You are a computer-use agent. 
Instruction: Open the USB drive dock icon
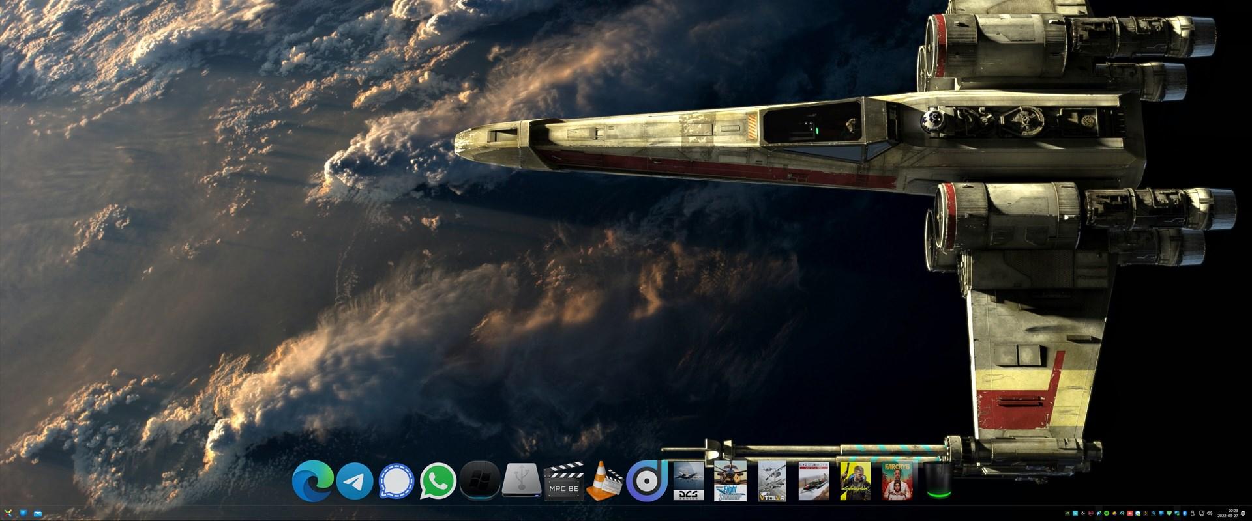click(x=522, y=483)
